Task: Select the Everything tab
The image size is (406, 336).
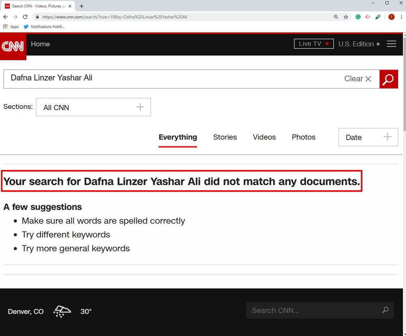Action: [x=178, y=137]
